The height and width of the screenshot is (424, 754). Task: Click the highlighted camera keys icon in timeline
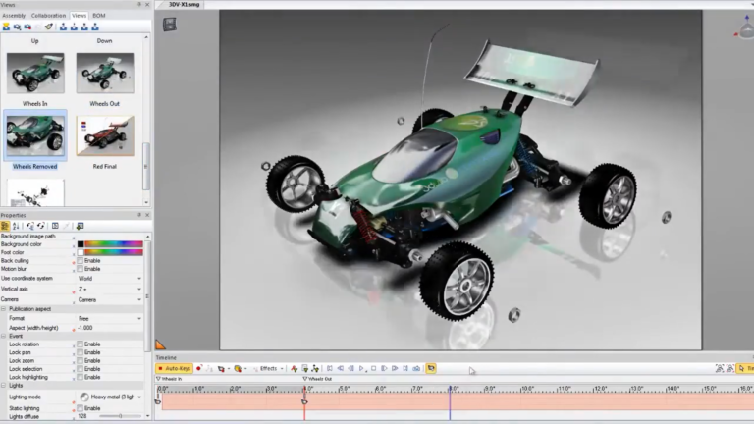431,369
